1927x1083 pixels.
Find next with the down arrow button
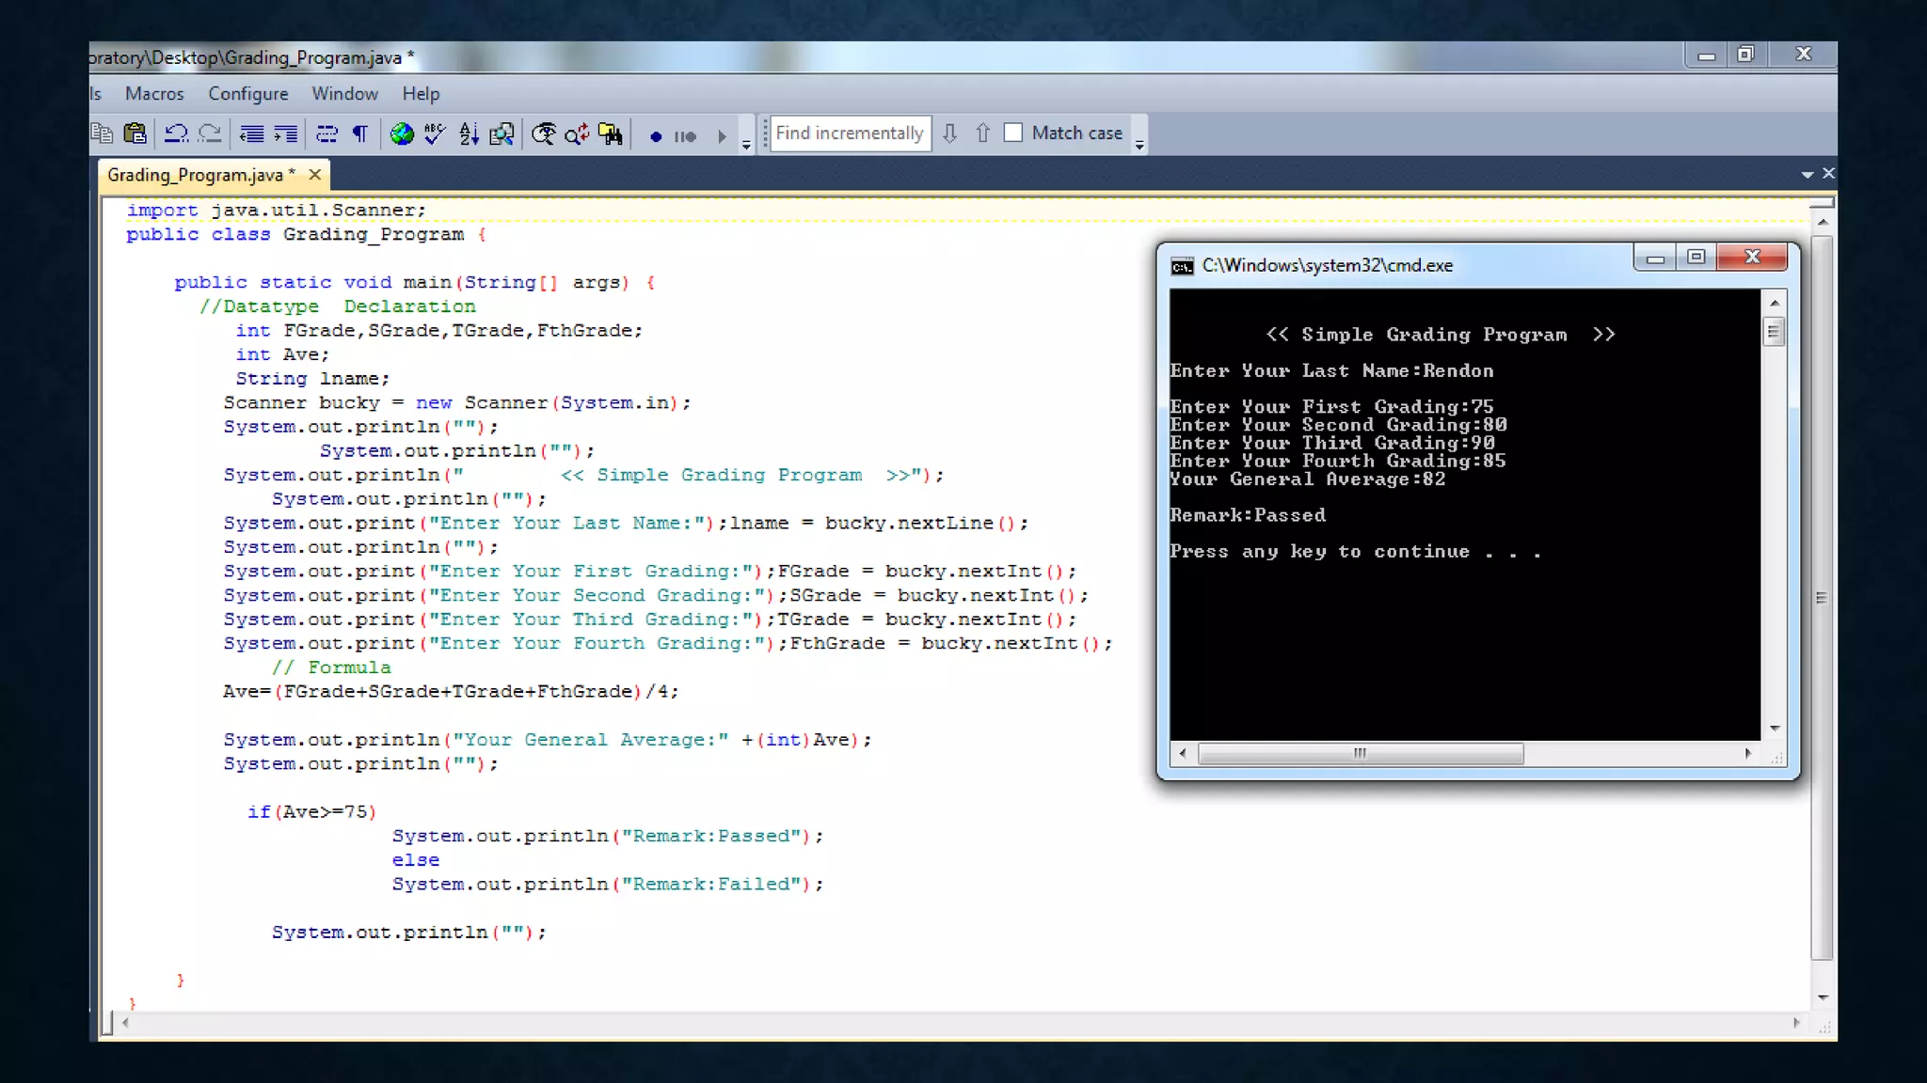click(x=950, y=133)
